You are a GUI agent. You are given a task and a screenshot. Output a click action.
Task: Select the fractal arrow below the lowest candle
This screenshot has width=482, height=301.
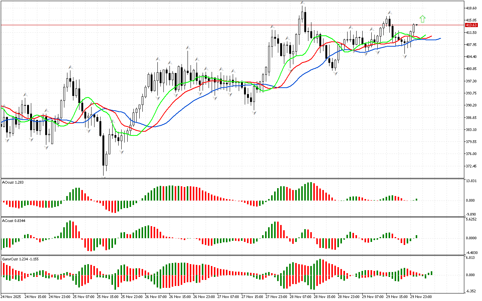(104, 177)
